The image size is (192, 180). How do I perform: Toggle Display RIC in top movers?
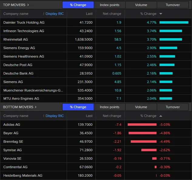[55, 14]
